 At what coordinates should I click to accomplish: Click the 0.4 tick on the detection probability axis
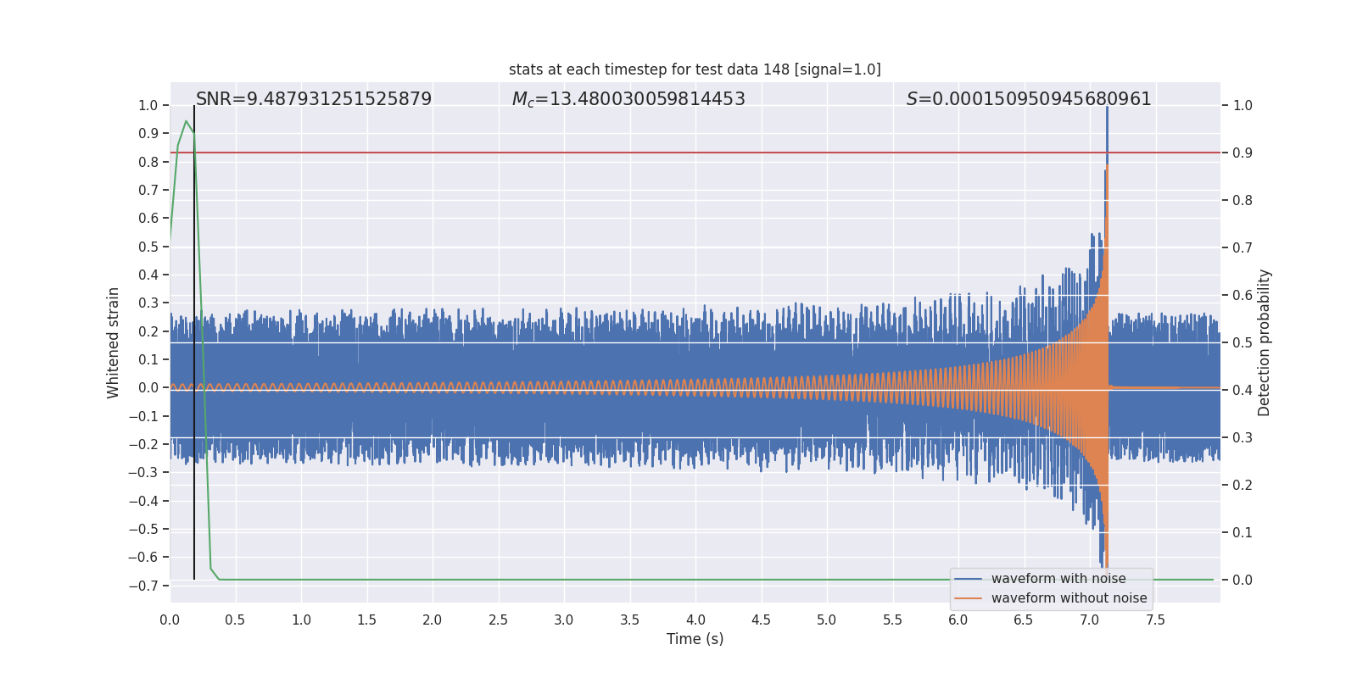1243,390
